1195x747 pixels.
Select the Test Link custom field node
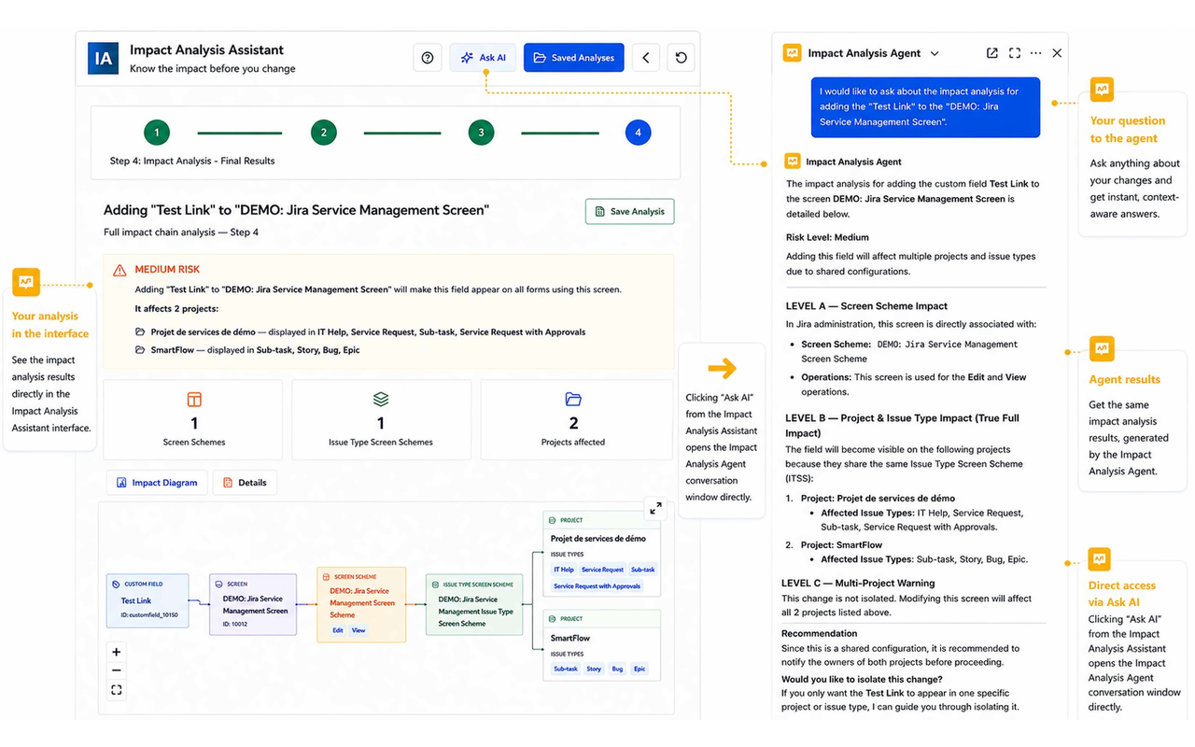[x=148, y=600]
